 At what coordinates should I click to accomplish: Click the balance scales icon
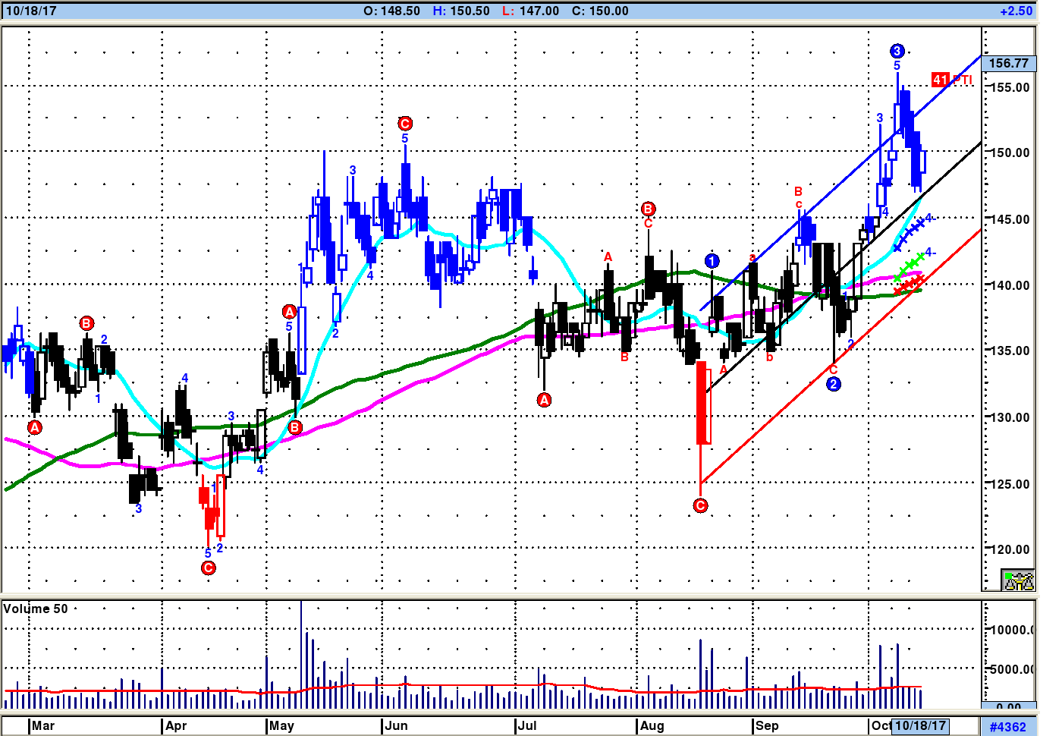point(1018,580)
